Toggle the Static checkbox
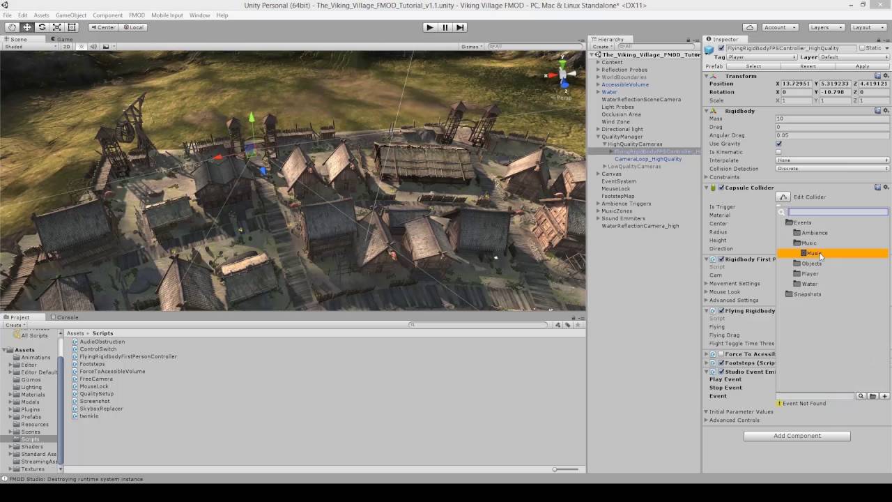 [x=862, y=48]
